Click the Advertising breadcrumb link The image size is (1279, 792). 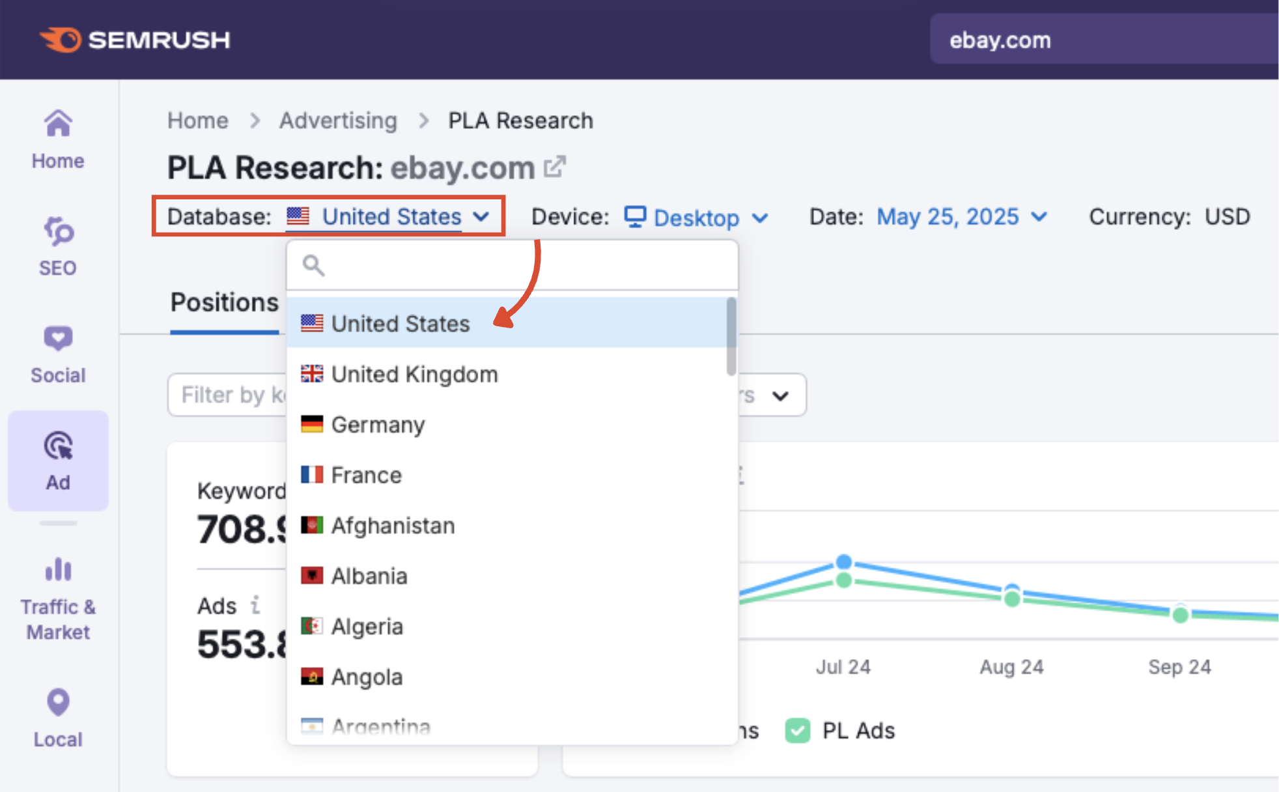pos(338,120)
